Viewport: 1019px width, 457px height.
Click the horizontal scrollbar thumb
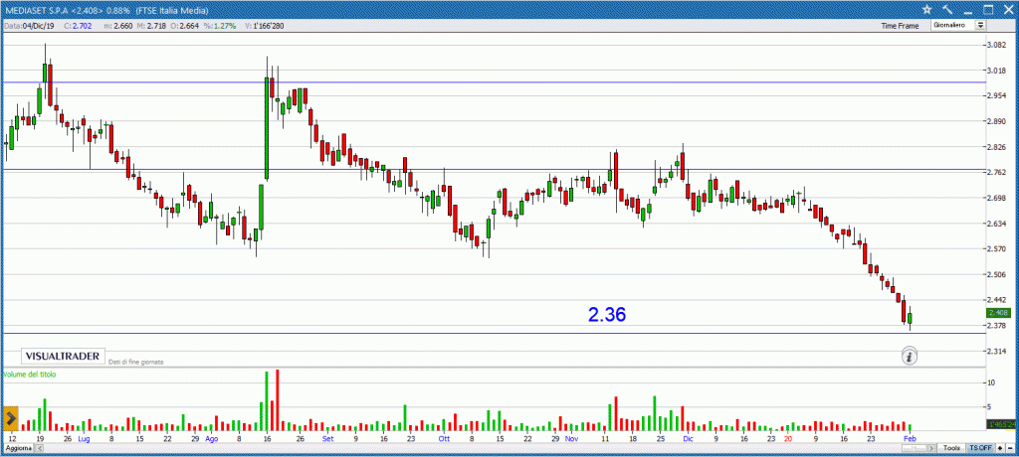[914, 449]
